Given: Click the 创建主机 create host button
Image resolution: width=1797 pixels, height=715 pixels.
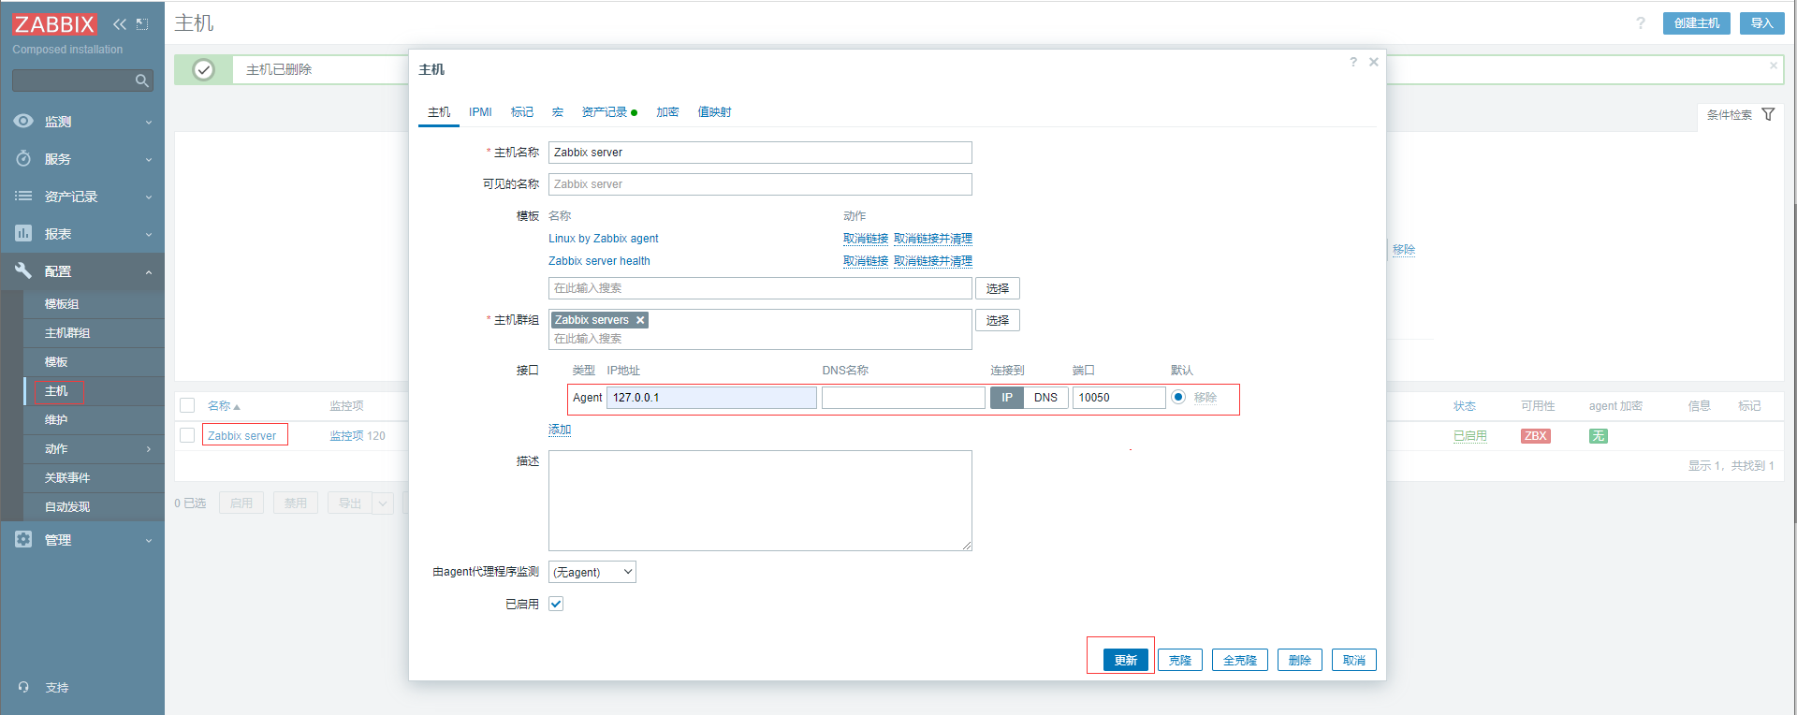Looking at the screenshot, I should pos(1697,23).
